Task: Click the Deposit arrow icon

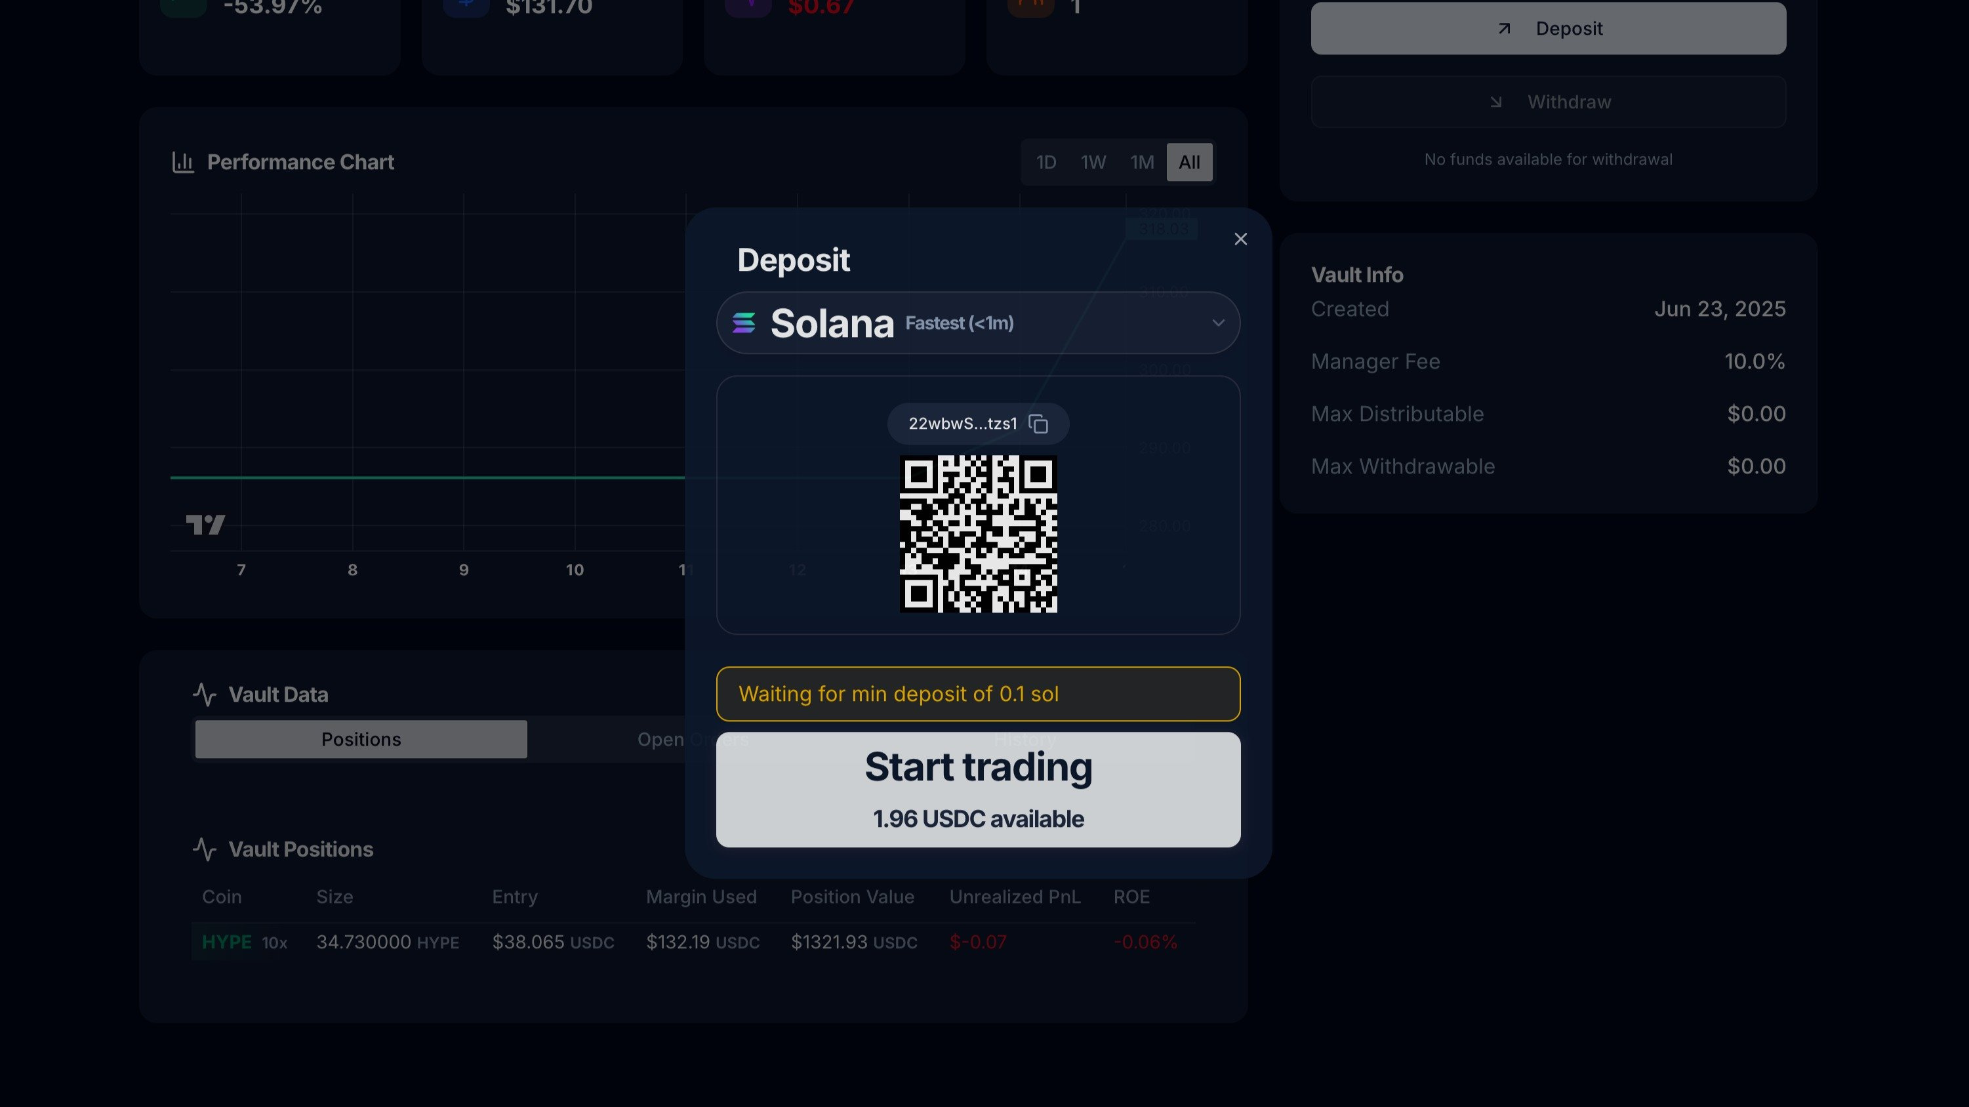Action: [1503, 28]
